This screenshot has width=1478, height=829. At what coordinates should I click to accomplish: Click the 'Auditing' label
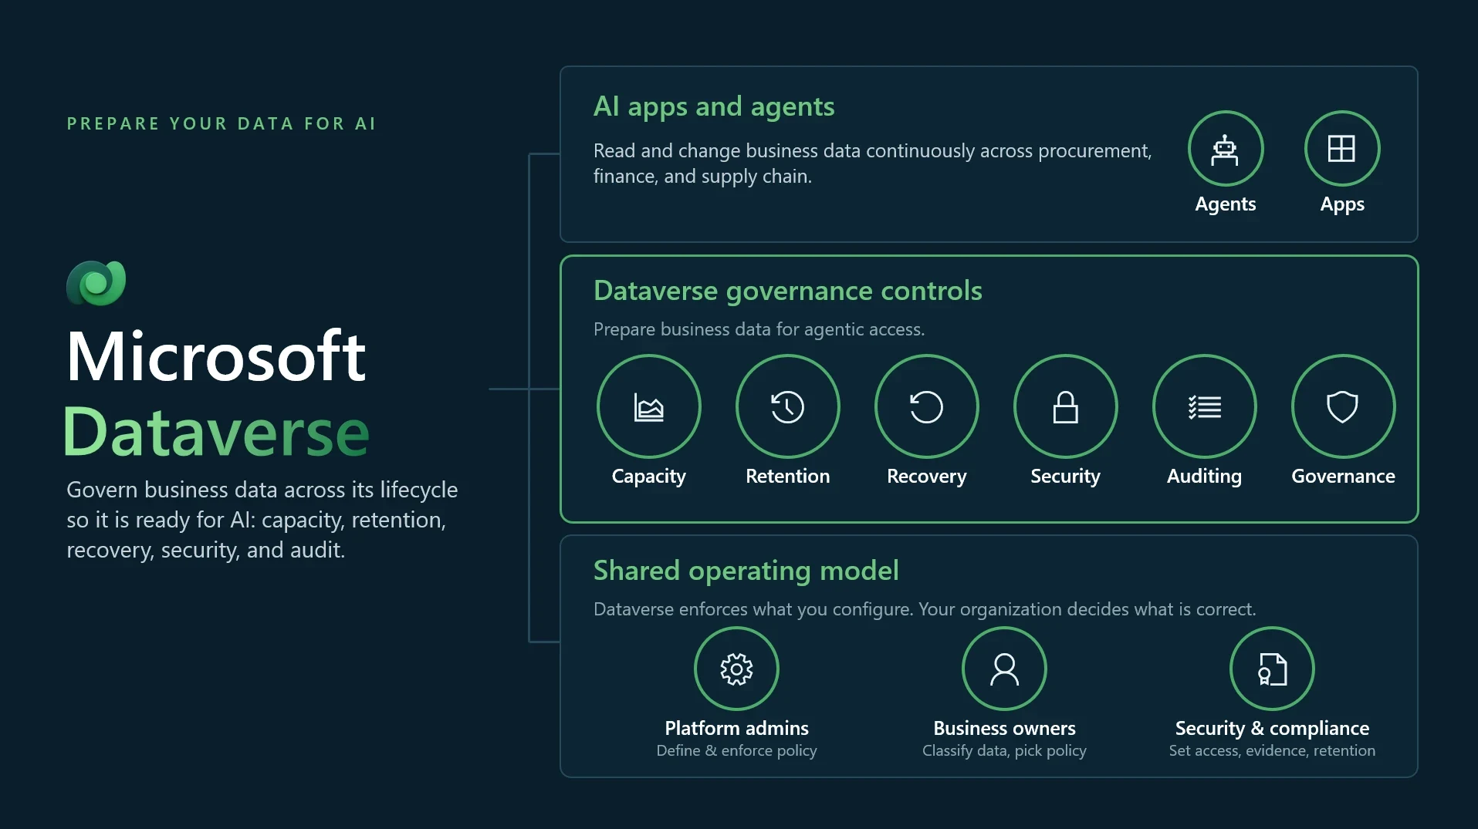(x=1204, y=477)
